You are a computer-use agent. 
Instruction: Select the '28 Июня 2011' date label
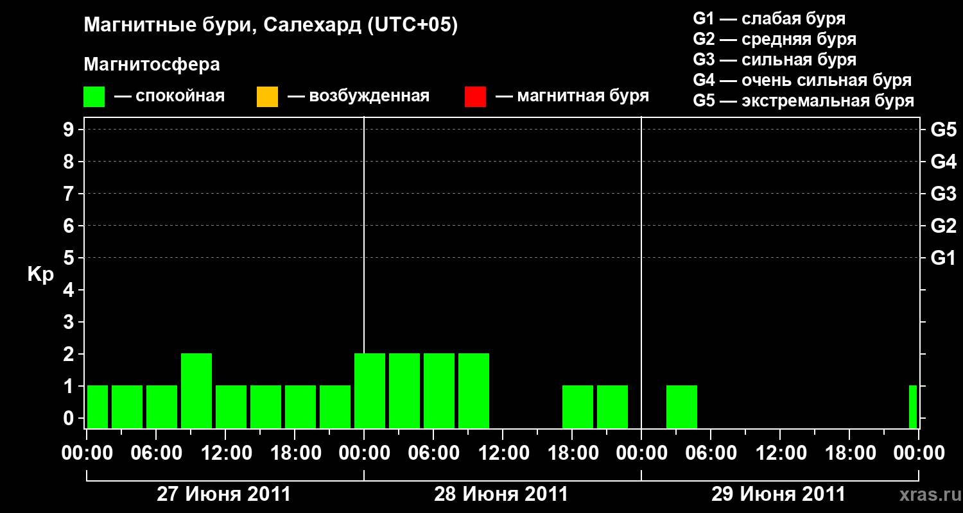(x=501, y=494)
